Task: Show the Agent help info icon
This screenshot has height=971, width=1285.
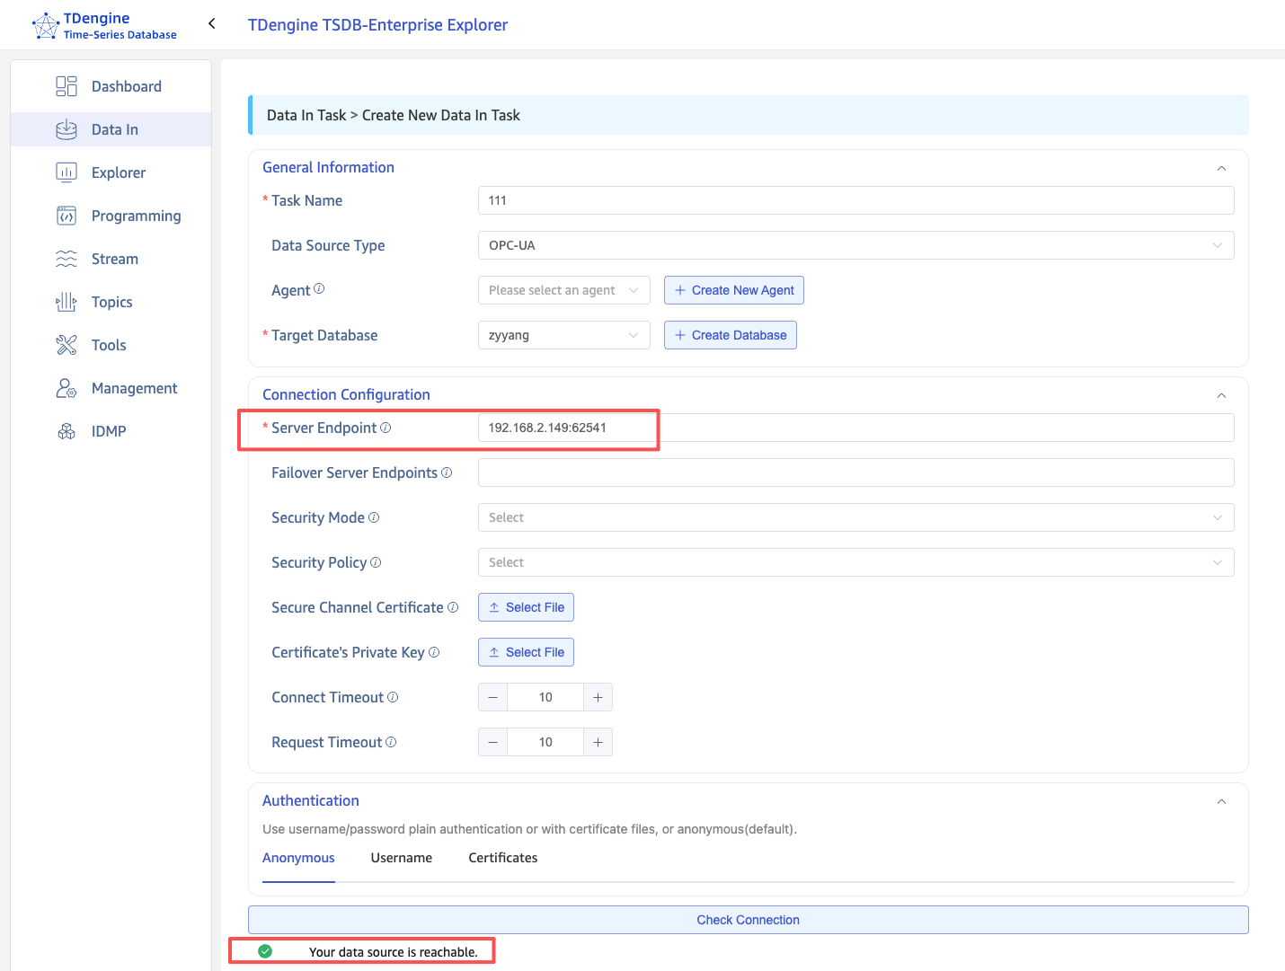Action: click(319, 289)
